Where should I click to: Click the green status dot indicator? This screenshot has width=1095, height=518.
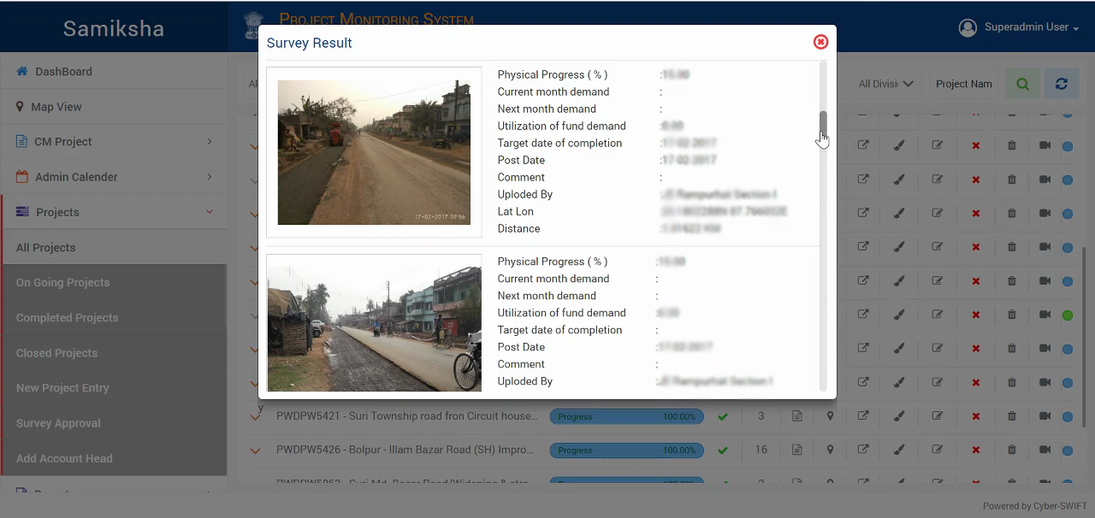tap(1068, 315)
